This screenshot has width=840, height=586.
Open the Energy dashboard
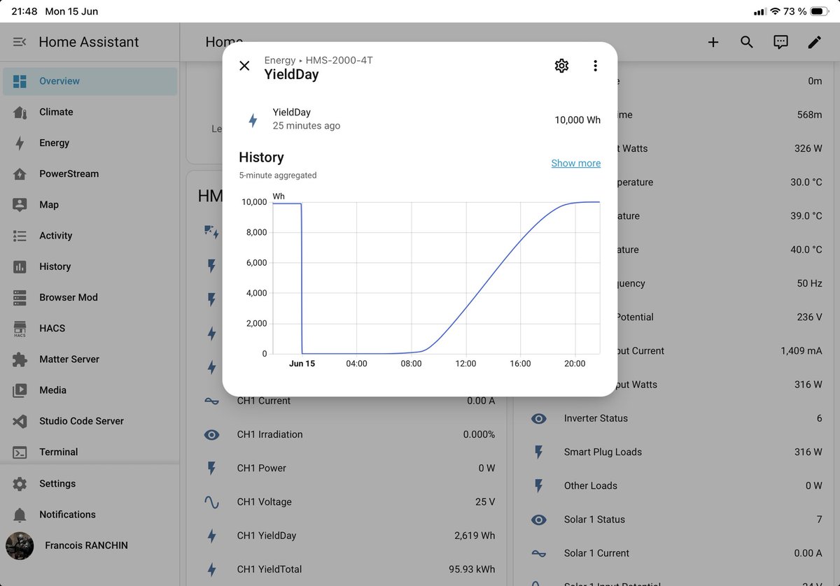tap(90, 143)
